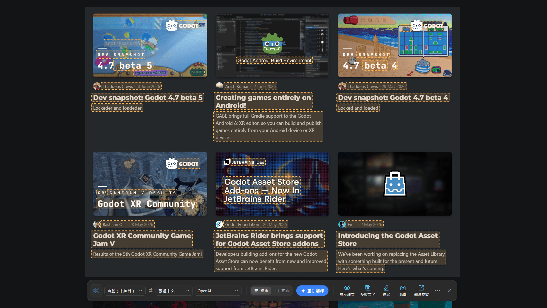Viewport: 547px width, 308px height.
Task: Click Anish Kumar author avatar
Action: tap(219, 86)
